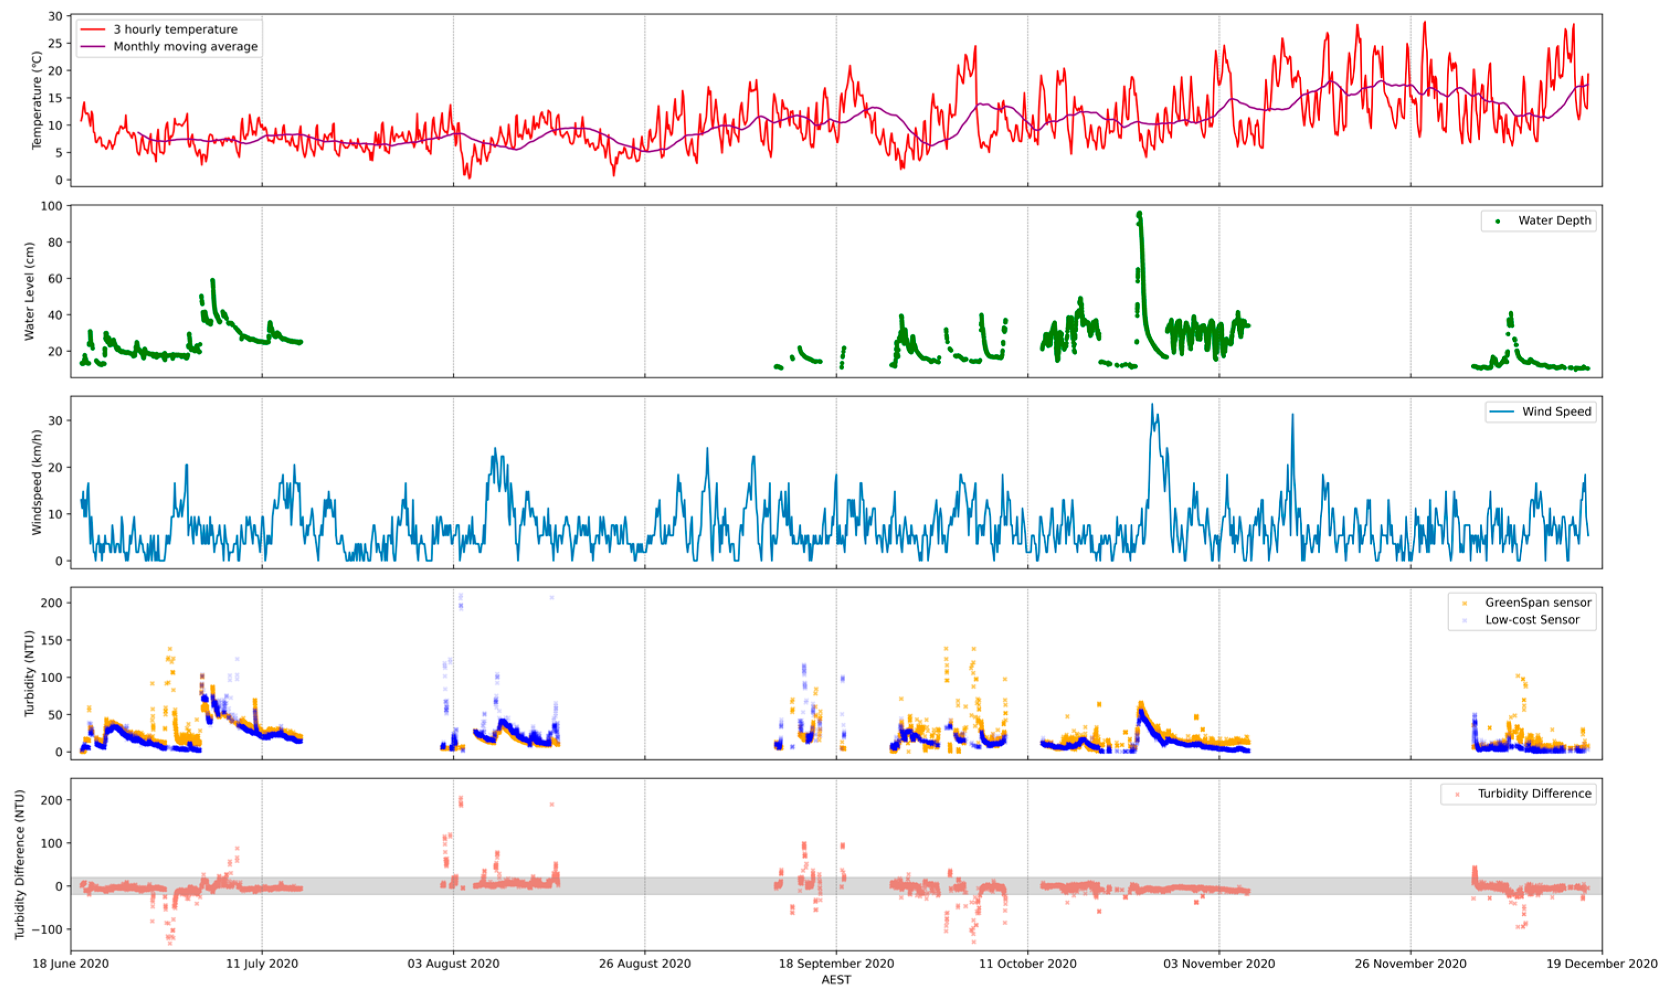This screenshot has height=993, width=1665.
Task: Click the 'Monthly moving average' legend entry
Action: pyautogui.click(x=185, y=47)
